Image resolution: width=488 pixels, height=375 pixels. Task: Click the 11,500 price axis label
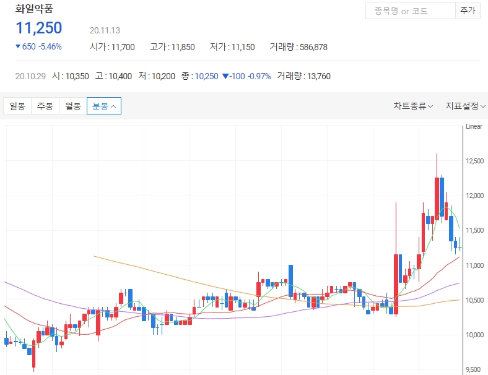474,230
